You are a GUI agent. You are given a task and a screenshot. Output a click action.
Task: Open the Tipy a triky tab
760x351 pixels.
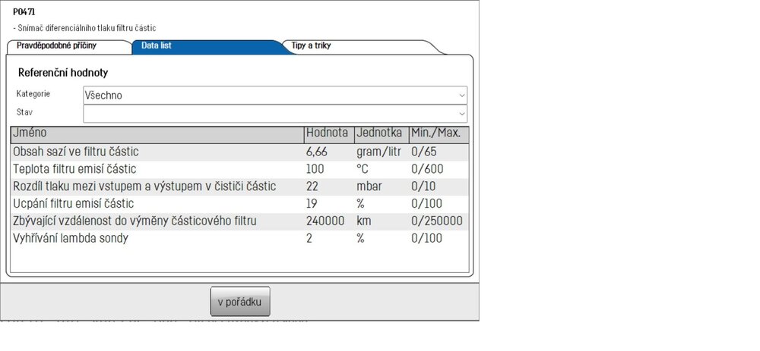(x=361, y=46)
